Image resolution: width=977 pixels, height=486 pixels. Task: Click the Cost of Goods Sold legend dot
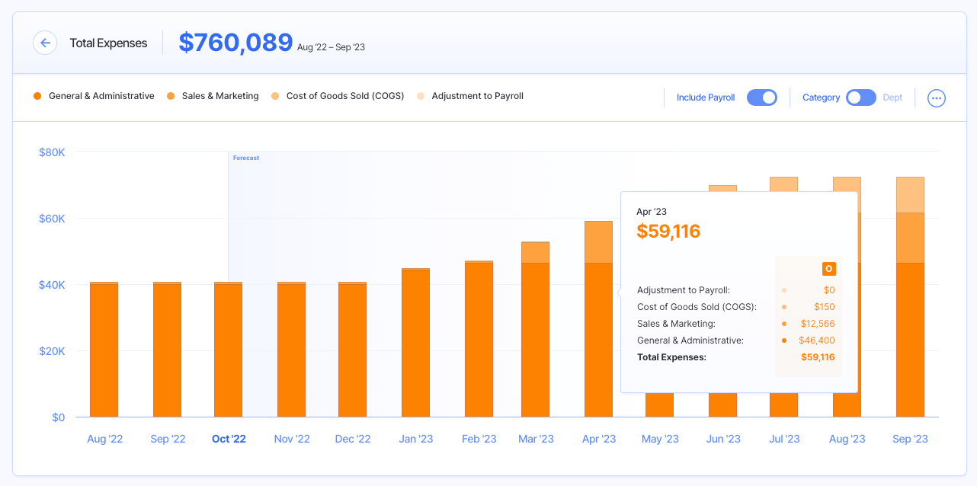[275, 95]
